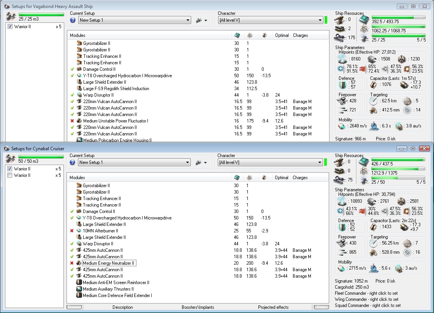Toggle the green check on Cynabal Y-T8 Microwarpdrive
The width and height of the screenshot is (434, 313).
click(x=72, y=218)
